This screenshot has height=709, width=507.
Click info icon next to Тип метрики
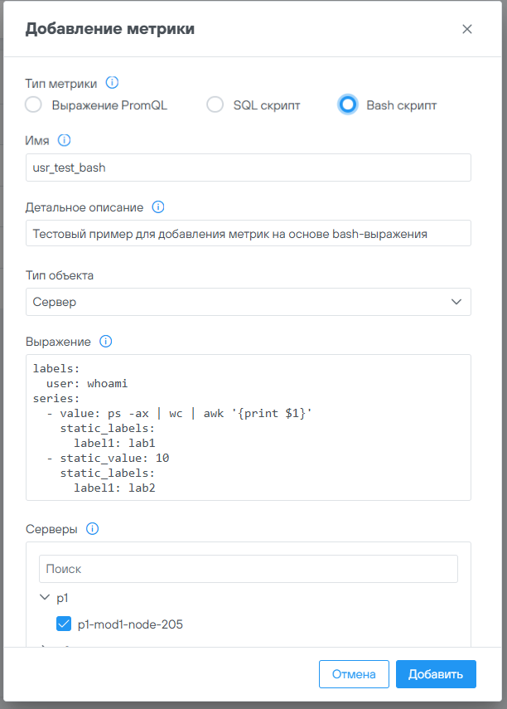click(113, 83)
